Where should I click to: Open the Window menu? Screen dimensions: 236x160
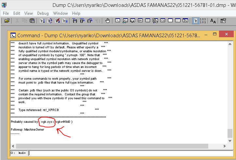coord(60,13)
